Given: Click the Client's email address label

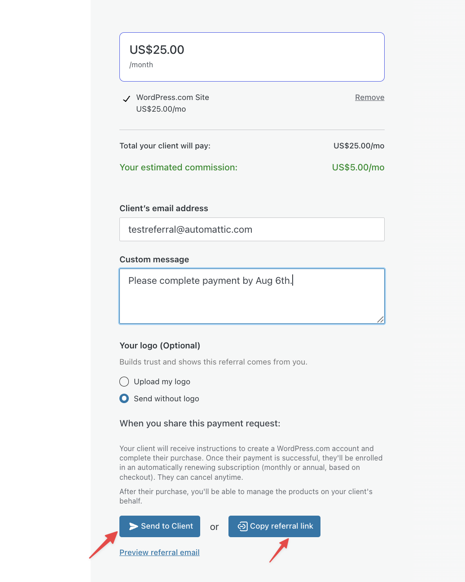Looking at the screenshot, I should click(x=164, y=208).
